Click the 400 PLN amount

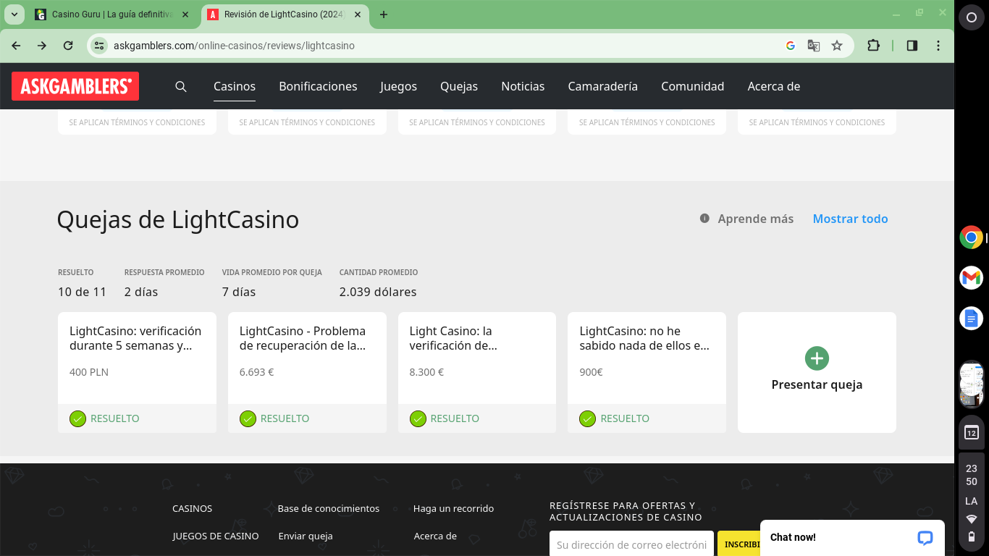(89, 372)
